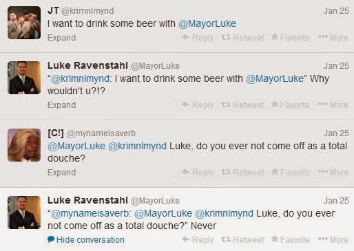Hide conversation on the last tweet
This screenshot has height=251, width=354.
pyautogui.click(x=86, y=240)
